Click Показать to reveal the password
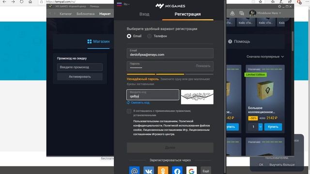The width and height of the screenshot is (310, 174). [203, 66]
